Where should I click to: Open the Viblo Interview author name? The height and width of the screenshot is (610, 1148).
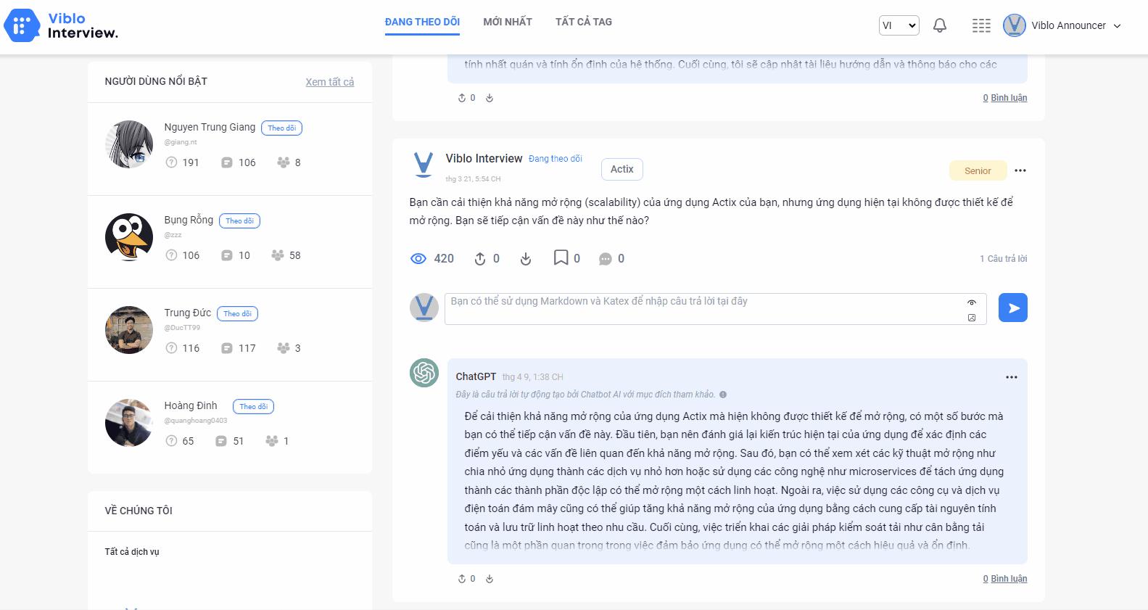[x=484, y=158]
